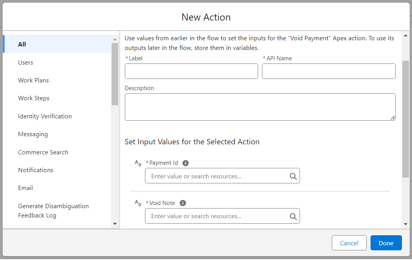Click the text type icon beside Void Note

[138, 203]
